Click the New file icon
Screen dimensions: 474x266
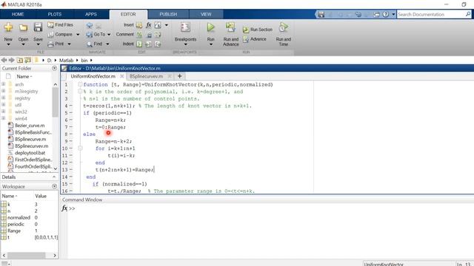point(8,28)
